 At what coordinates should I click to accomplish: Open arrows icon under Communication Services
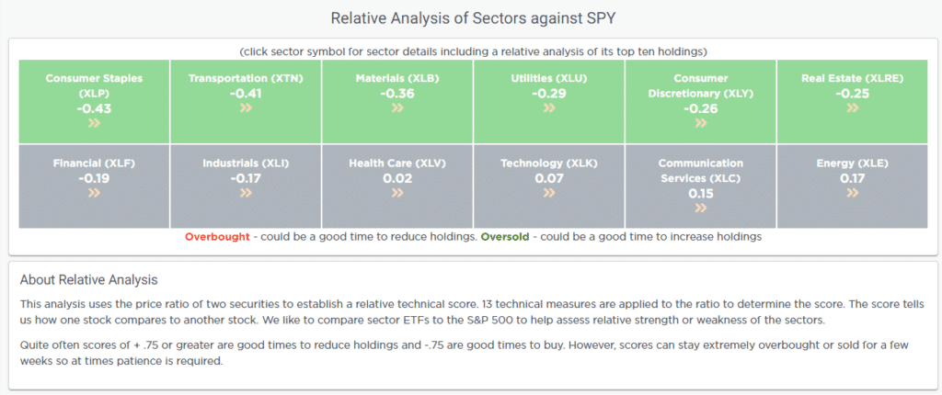(x=700, y=208)
